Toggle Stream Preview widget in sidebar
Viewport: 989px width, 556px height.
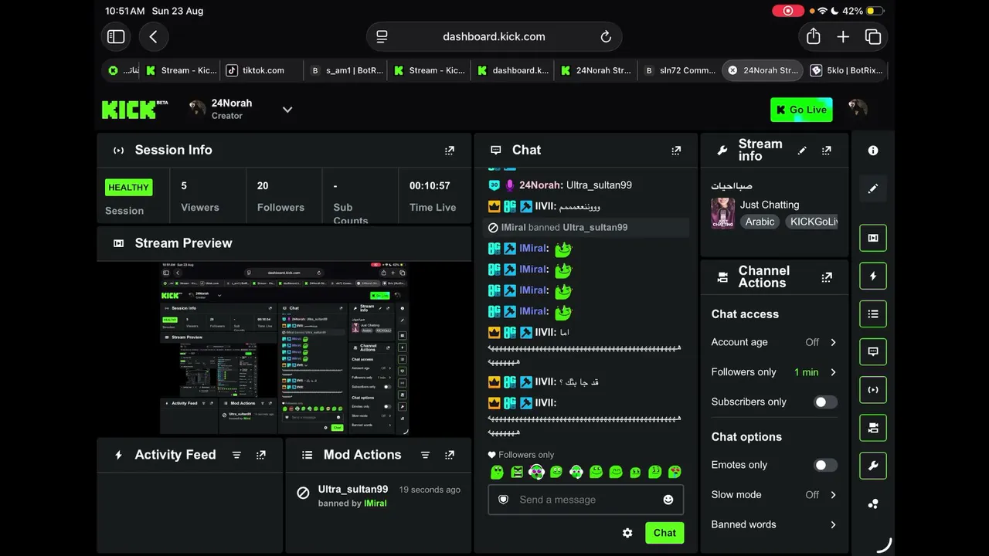pos(873,238)
